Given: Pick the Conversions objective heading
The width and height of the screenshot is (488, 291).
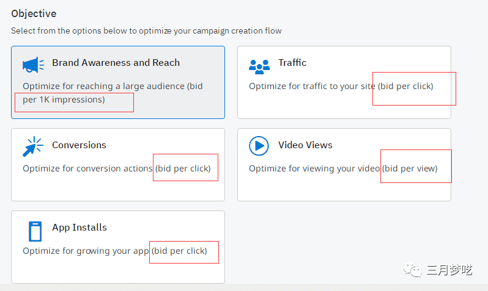Looking at the screenshot, I should click(x=79, y=145).
